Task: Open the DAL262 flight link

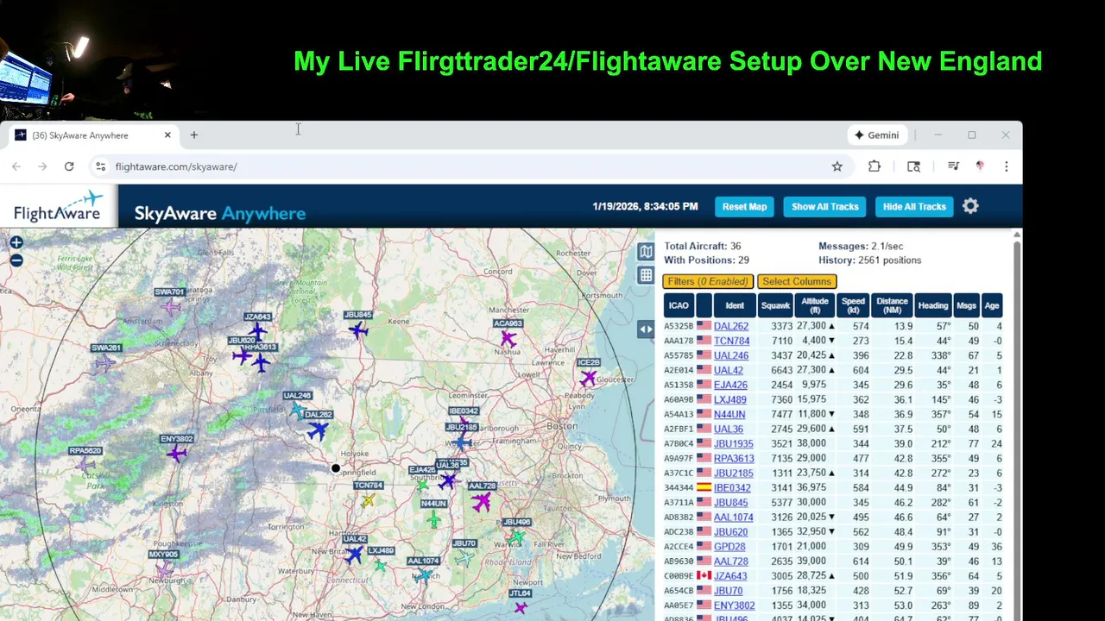Action: coord(731,326)
